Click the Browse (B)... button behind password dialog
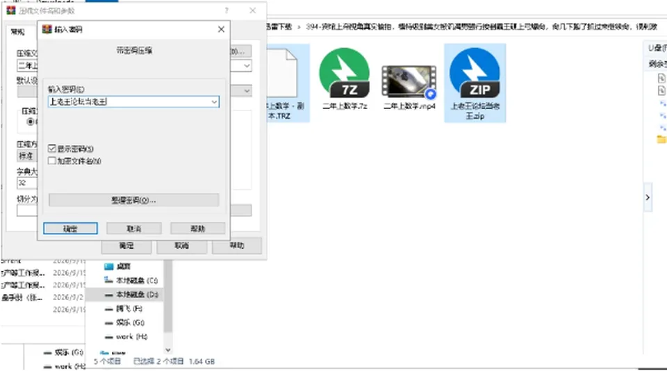 241,51
